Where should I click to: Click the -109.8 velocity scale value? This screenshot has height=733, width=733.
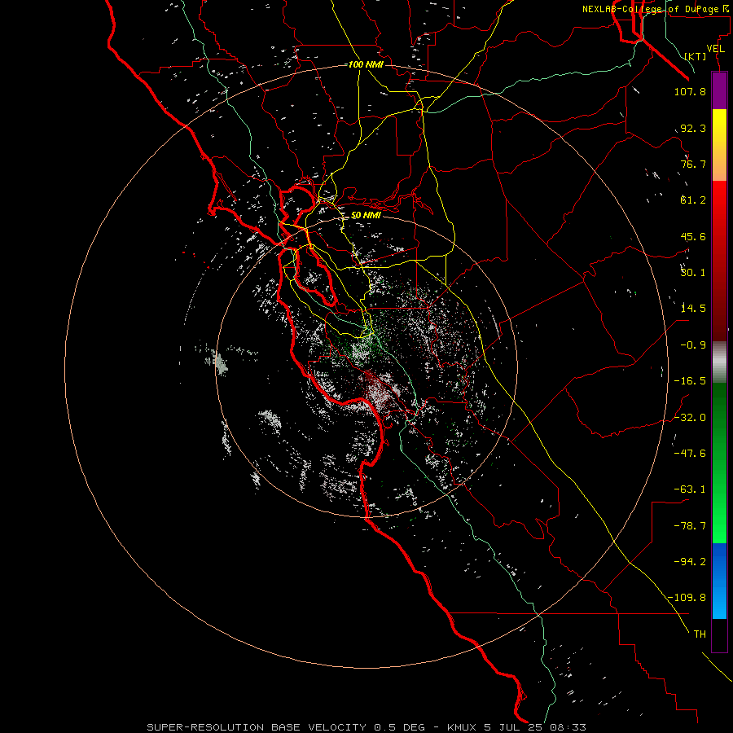coord(687,598)
